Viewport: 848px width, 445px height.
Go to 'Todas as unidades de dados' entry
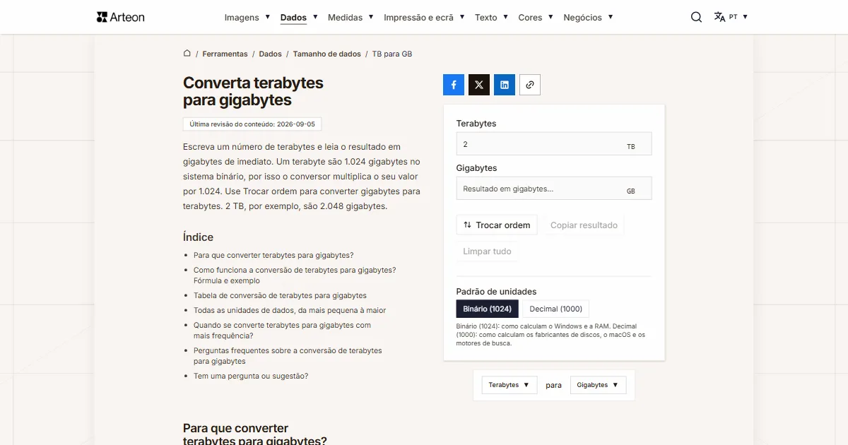point(290,310)
